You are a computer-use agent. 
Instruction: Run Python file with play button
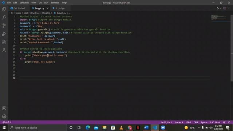click(218, 8)
